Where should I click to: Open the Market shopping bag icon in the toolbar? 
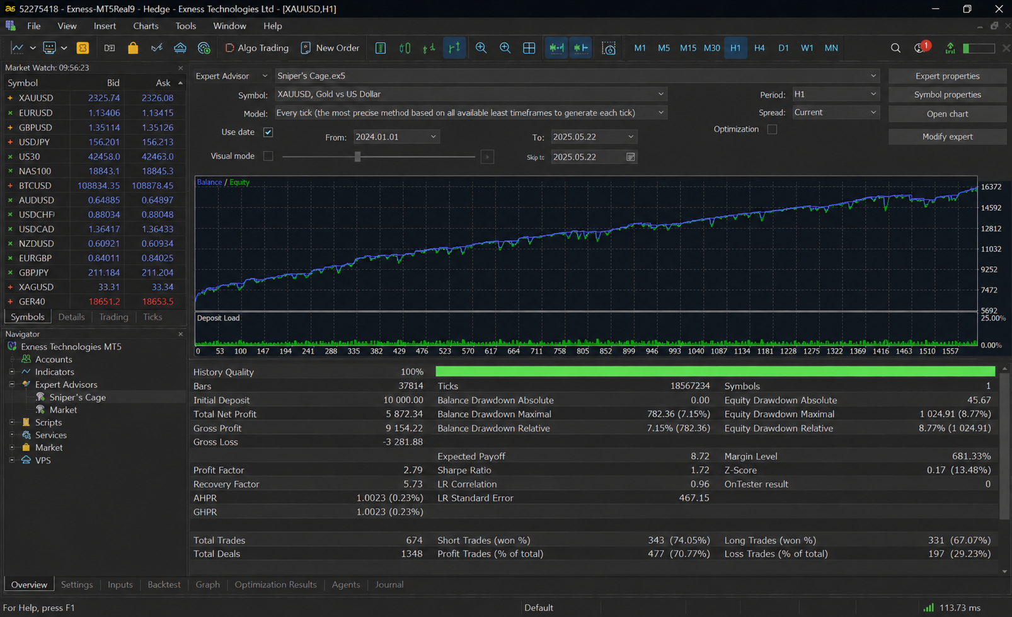point(132,48)
